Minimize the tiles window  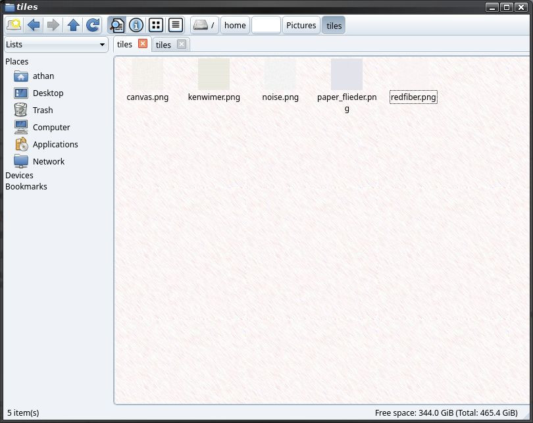(x=492, y=7)
